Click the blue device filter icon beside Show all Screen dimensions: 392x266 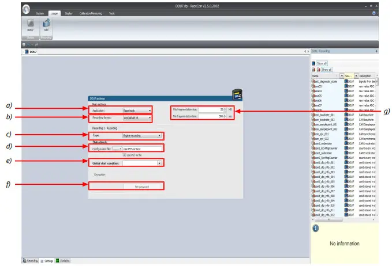click(313, 63)
